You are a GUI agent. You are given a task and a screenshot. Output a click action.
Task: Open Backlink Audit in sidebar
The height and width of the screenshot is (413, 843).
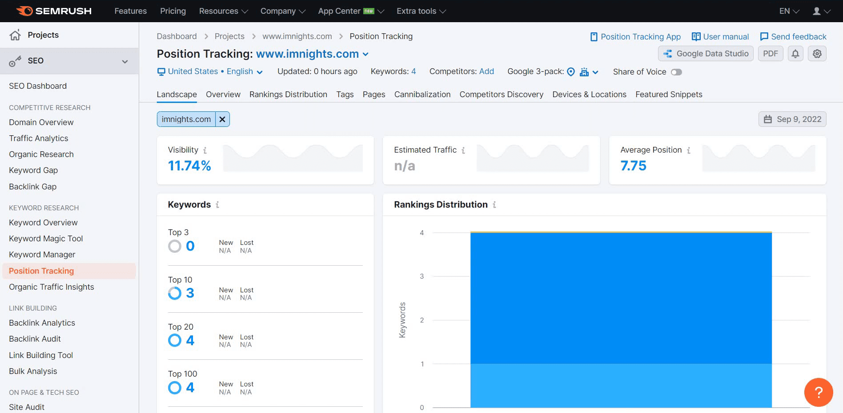[35, 339]
